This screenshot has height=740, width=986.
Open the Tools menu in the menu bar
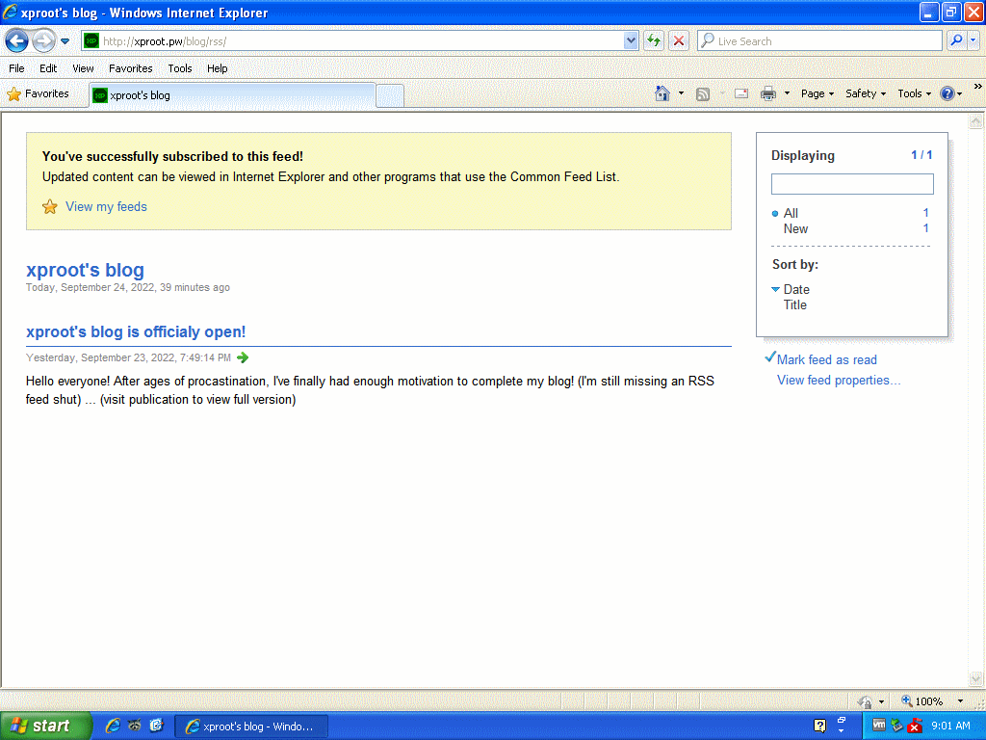coord(179,68)
